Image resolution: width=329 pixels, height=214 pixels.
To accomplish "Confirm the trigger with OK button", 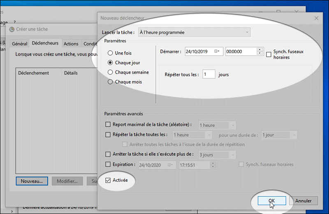I will click(271, 200).
